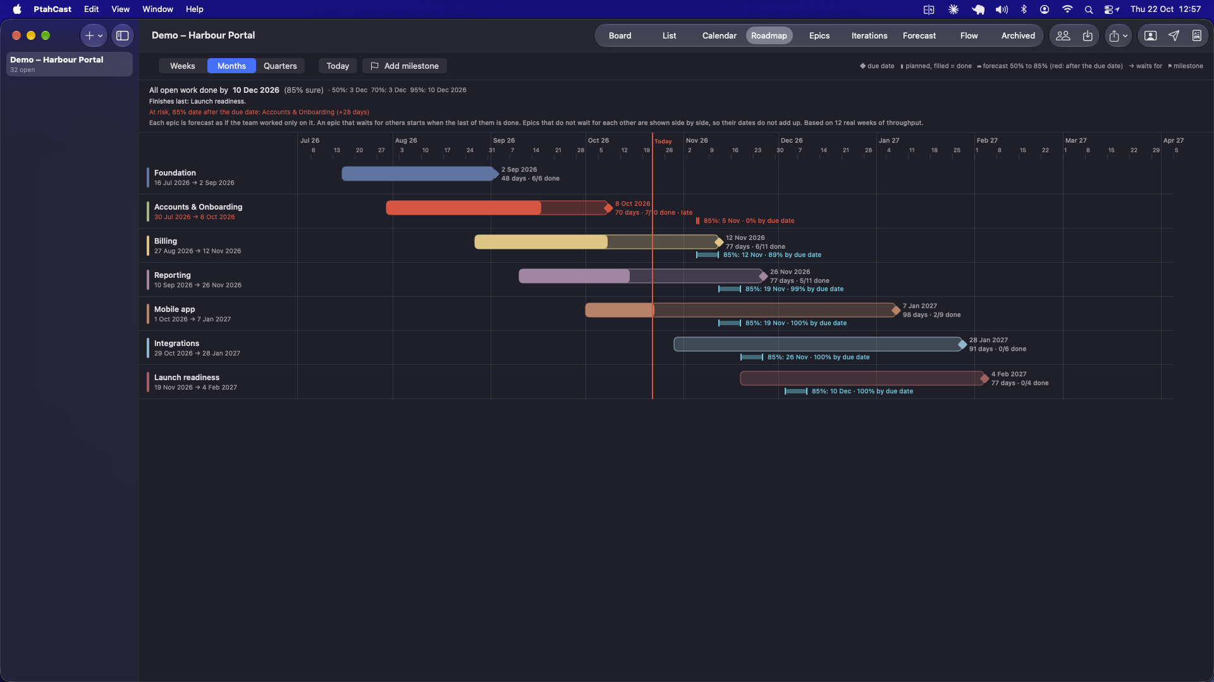
Task: Click the Foundation epic progress bar
Action: pos(418,174)
